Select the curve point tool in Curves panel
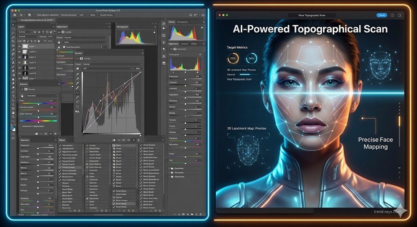The width and height of the screenshot is (417, 227). [x=77, y=93]
